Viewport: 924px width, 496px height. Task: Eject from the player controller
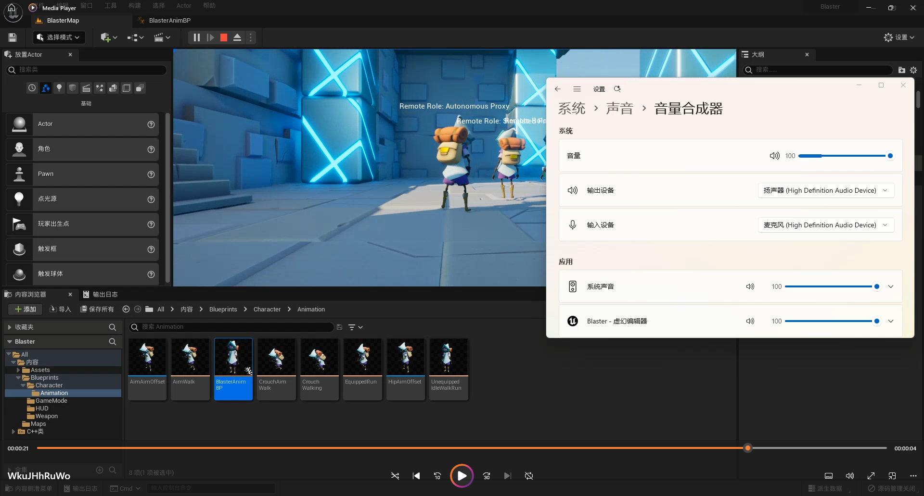237,37
